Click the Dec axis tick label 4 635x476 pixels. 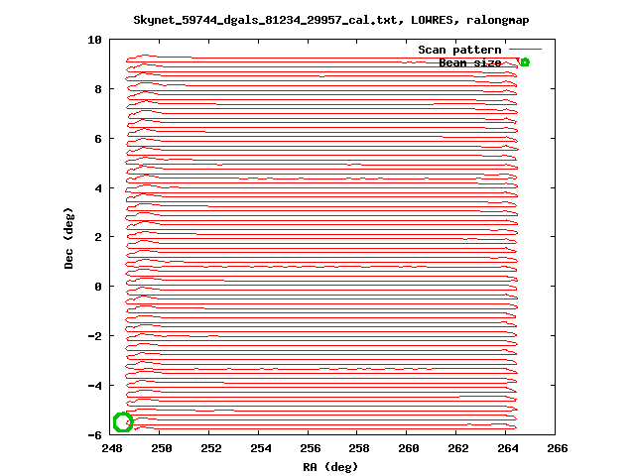(x=98, y=188)
